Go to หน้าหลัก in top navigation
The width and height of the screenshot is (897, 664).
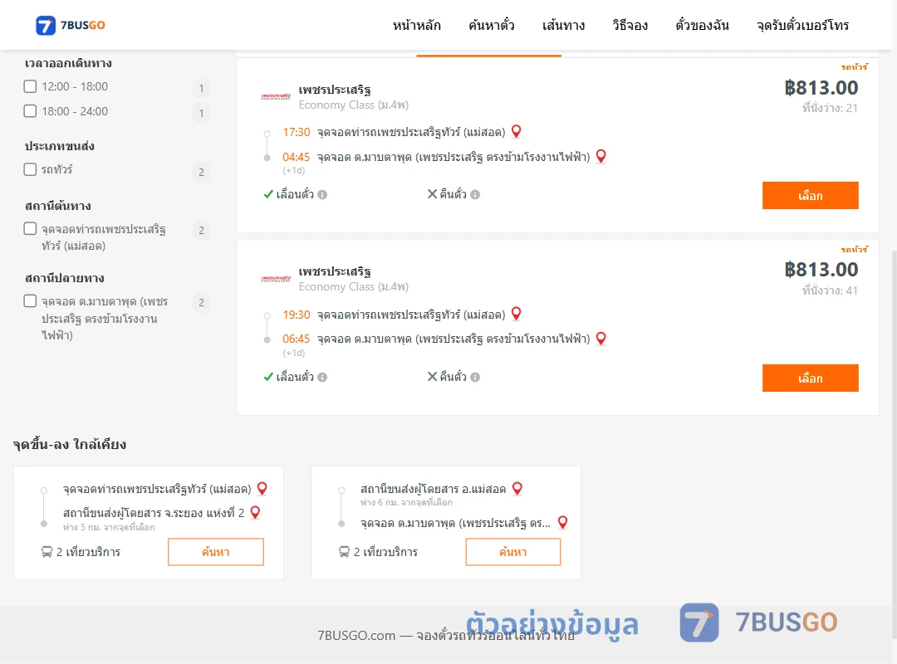coord(417,25)
